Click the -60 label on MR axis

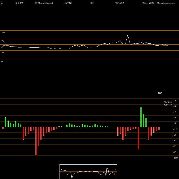pyautogui.click(x=175, y=146)
